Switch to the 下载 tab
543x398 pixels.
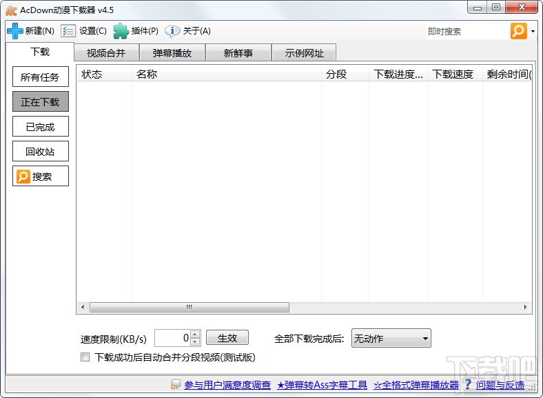[40, 52]
